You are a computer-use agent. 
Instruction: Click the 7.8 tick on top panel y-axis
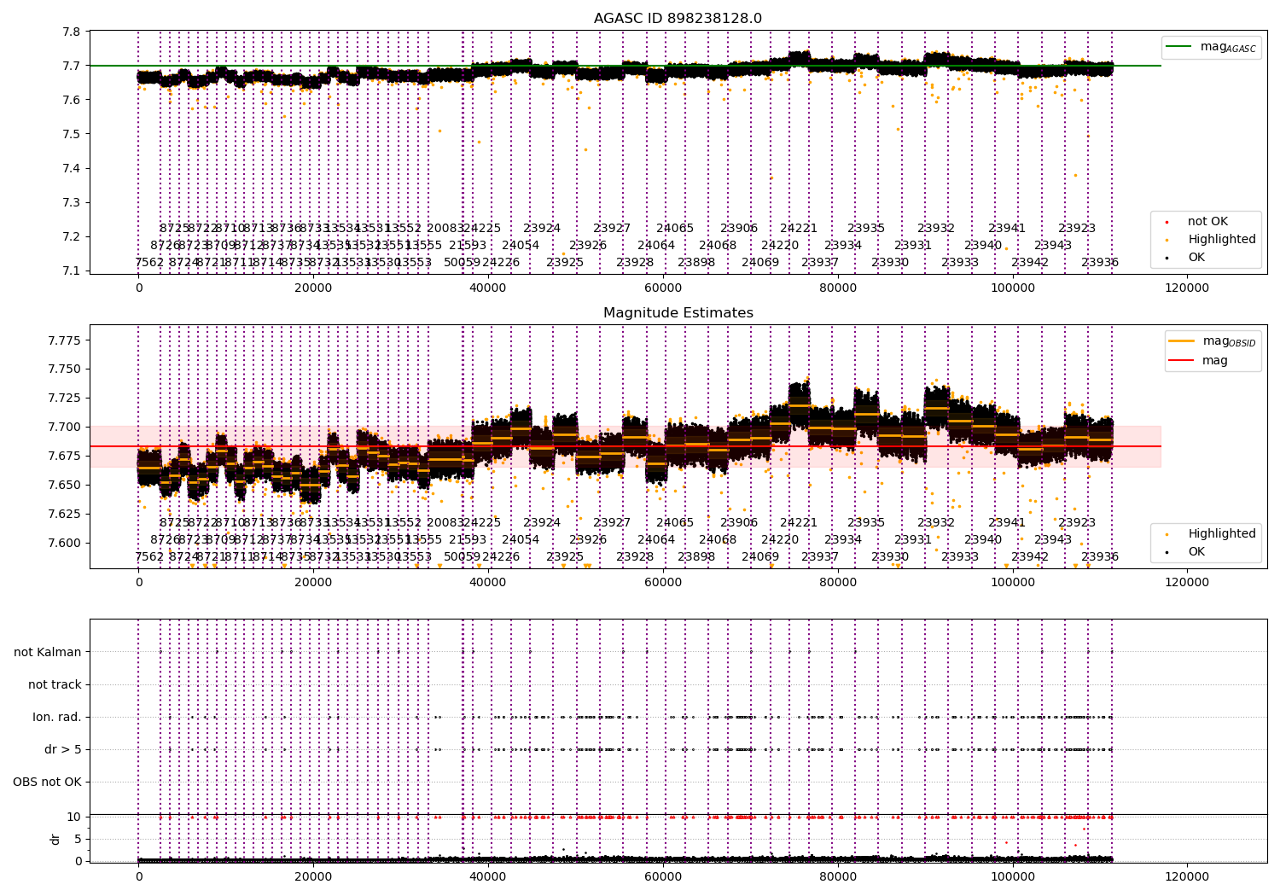[x=73, y=32]
